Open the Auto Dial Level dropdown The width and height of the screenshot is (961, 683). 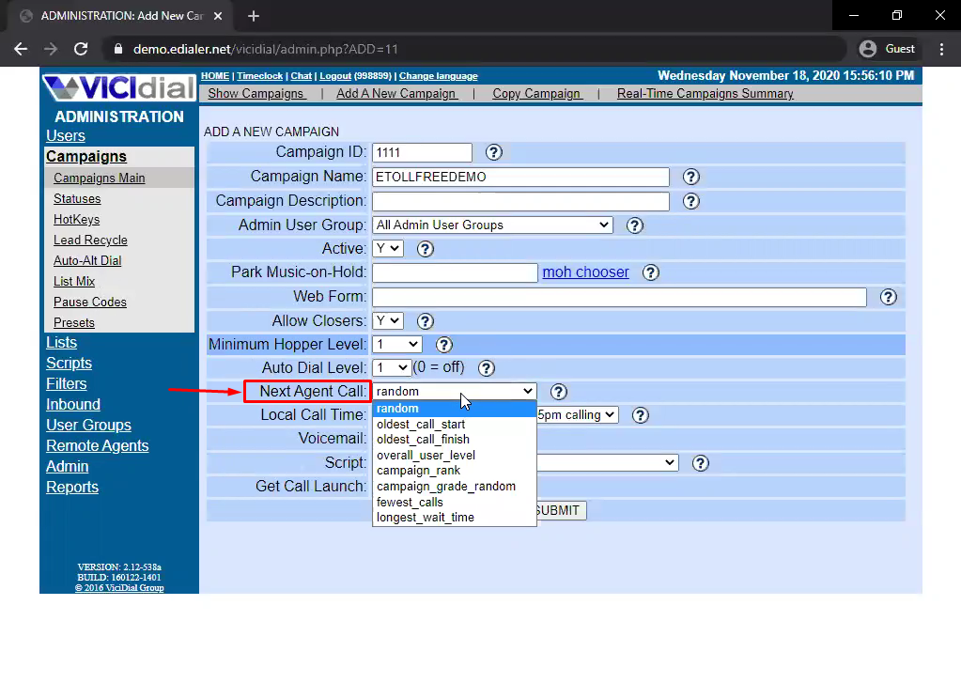coord(391,367)
